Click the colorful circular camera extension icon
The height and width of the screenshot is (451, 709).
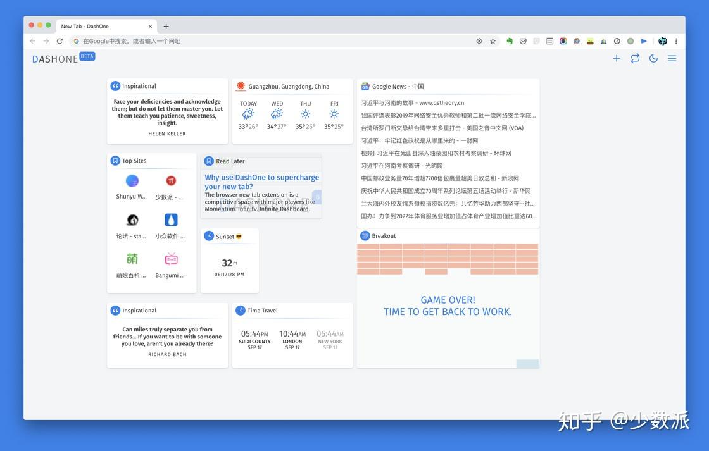563,41
